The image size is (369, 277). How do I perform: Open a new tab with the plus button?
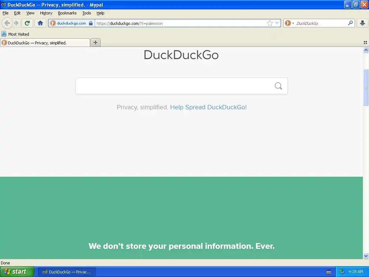click(x=95, y=43)
